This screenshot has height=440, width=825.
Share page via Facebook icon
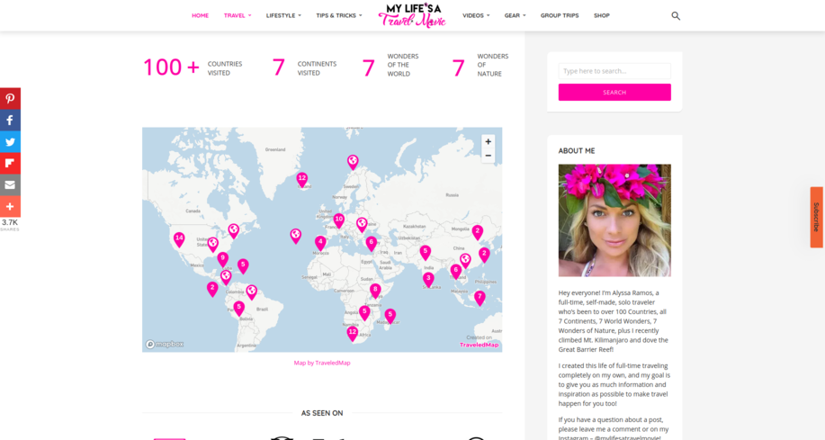point(10,121)
